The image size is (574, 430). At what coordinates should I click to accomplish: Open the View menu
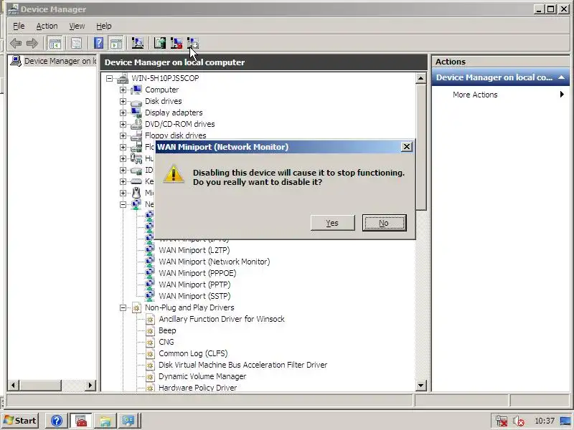click(77, 26)
